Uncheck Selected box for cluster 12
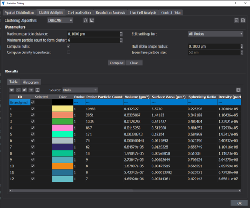 33,179
